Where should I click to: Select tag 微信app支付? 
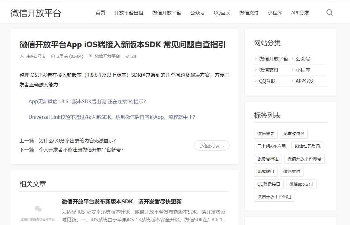(x=301, y=184)
